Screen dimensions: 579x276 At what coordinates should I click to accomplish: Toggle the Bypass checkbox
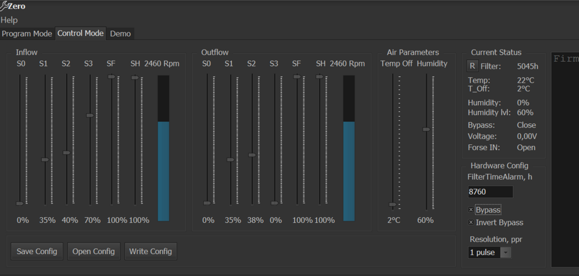tap(471, 210)
